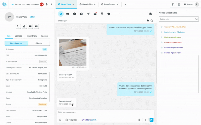201x125 pixels.
Task: Select Cliente segment
Action: (x=39, y=43)
